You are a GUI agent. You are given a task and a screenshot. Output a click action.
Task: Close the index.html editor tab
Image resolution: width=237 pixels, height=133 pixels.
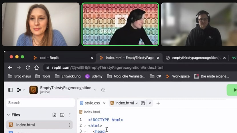[x=150, y=103]
